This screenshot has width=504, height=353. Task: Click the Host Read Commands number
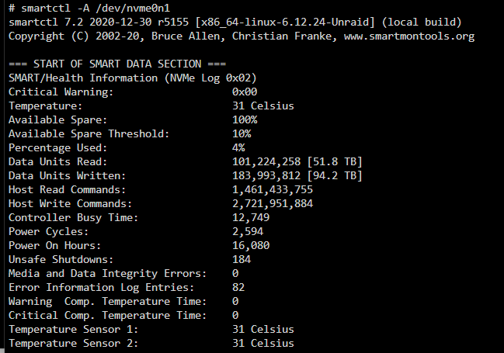[273, 189]
